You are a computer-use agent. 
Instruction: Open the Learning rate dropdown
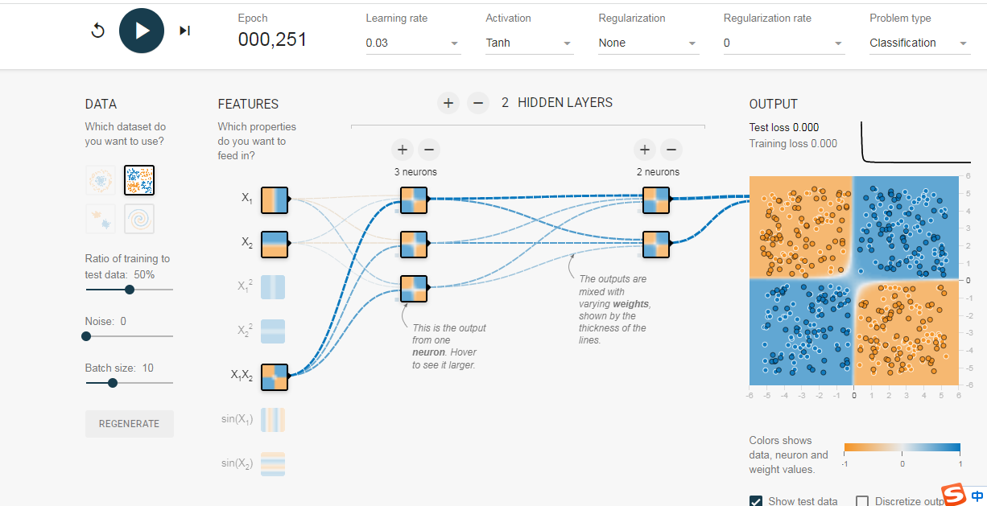(x=413, y=43)
